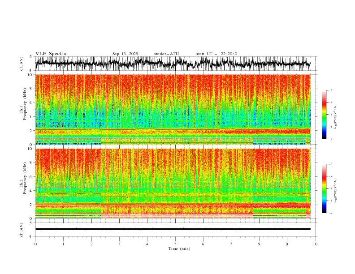
Task: Click time axis tick label "2"
Action: tap(91, 244)
